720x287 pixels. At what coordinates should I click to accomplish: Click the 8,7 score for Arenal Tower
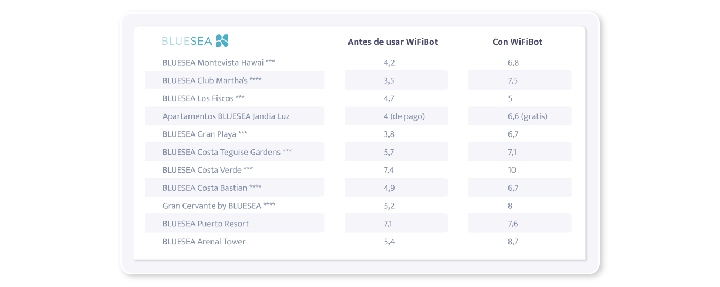[513, 242]
